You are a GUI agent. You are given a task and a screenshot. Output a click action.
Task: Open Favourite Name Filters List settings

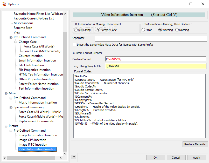pos(38,14)
